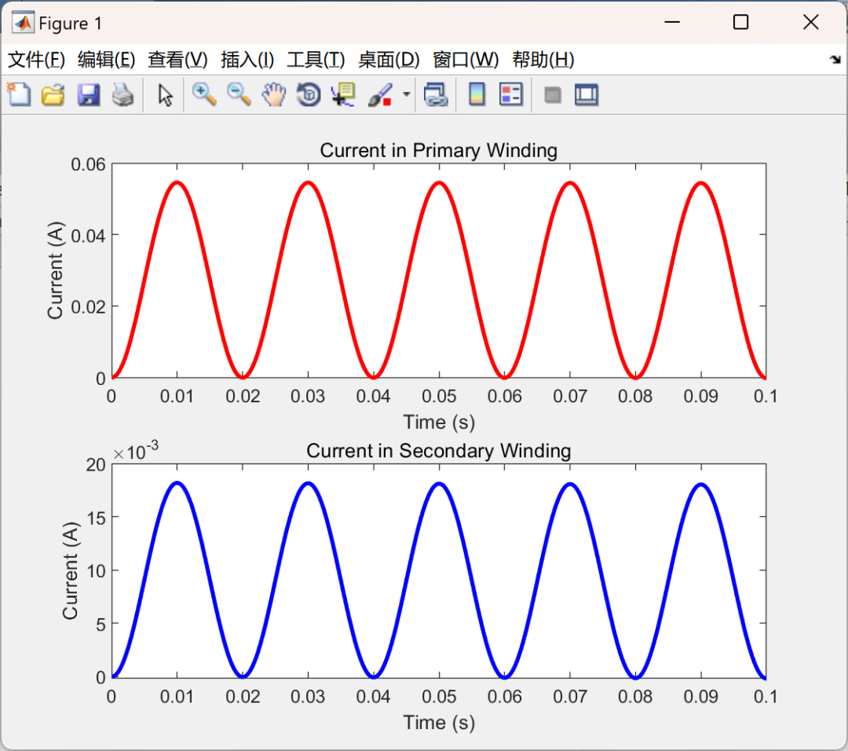The height and width of the screenshot is (751, 848).
Task: Select the Brush data tool
Action: click(380, 95)
